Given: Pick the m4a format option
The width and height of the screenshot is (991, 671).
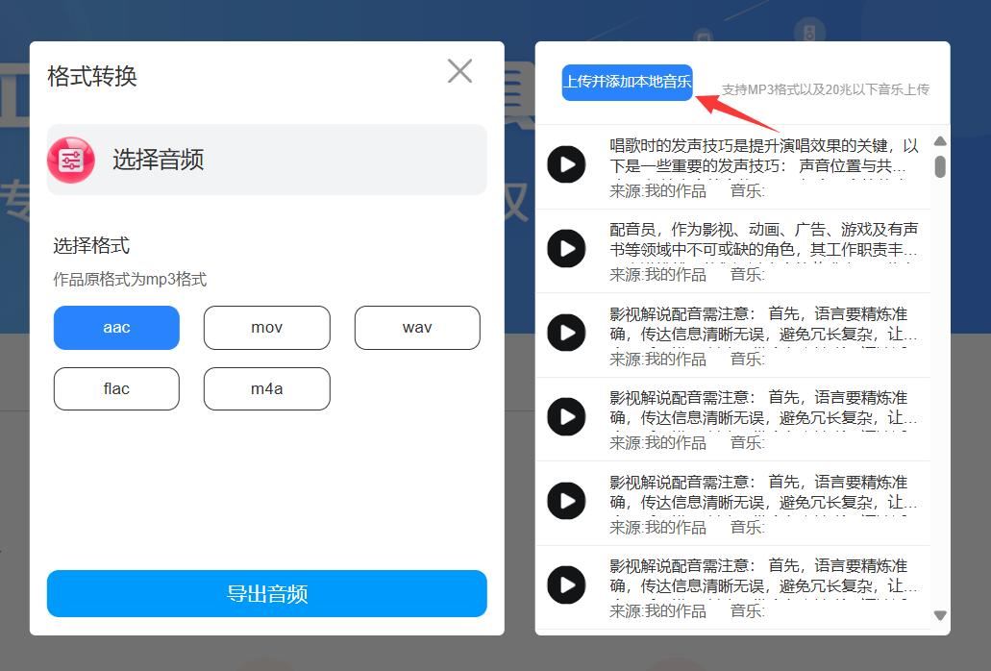Looking at the screenshot, I should coord(266,388).
